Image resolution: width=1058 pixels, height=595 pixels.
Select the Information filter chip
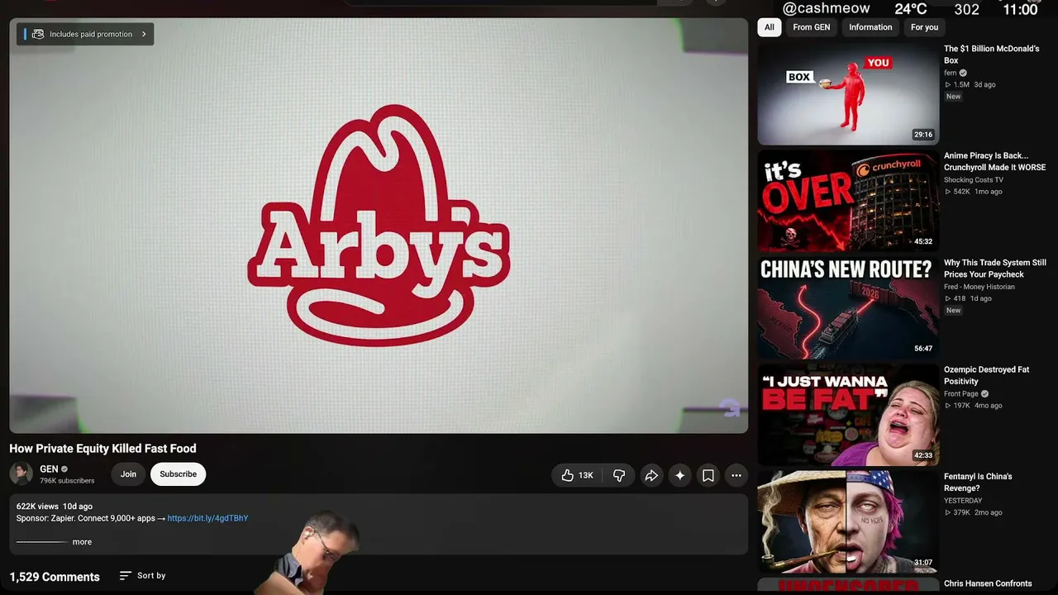coord(870,27)
